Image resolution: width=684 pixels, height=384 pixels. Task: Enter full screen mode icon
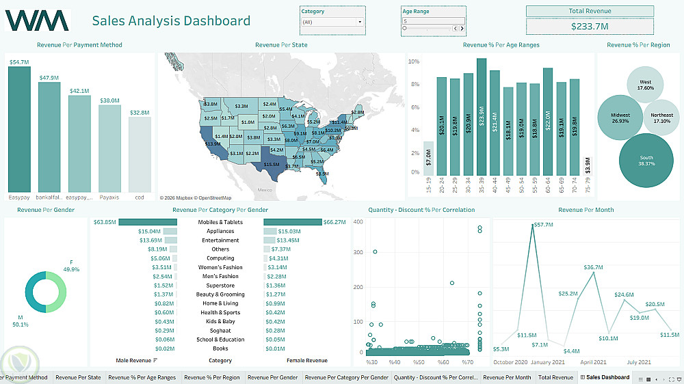[672, 380]
